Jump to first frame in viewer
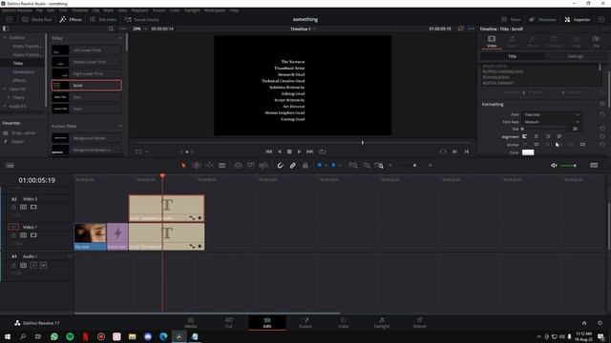Viewport: 611px width, 343px height. [x=269, y=151]
